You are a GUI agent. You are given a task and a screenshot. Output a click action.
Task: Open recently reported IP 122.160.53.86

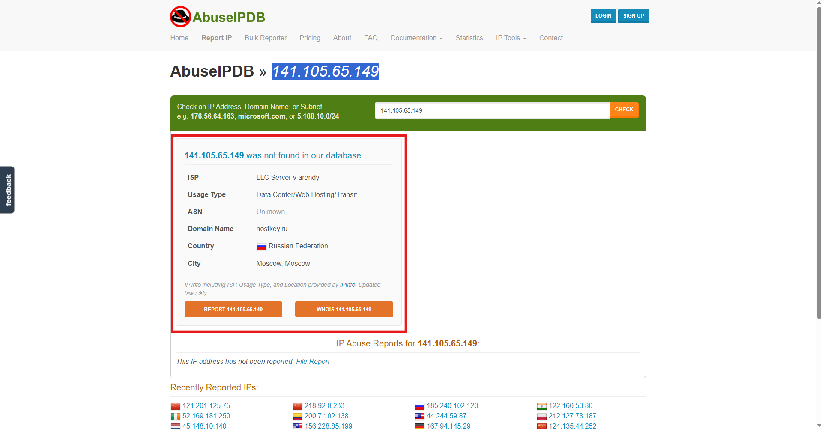[x=571, y=405]
